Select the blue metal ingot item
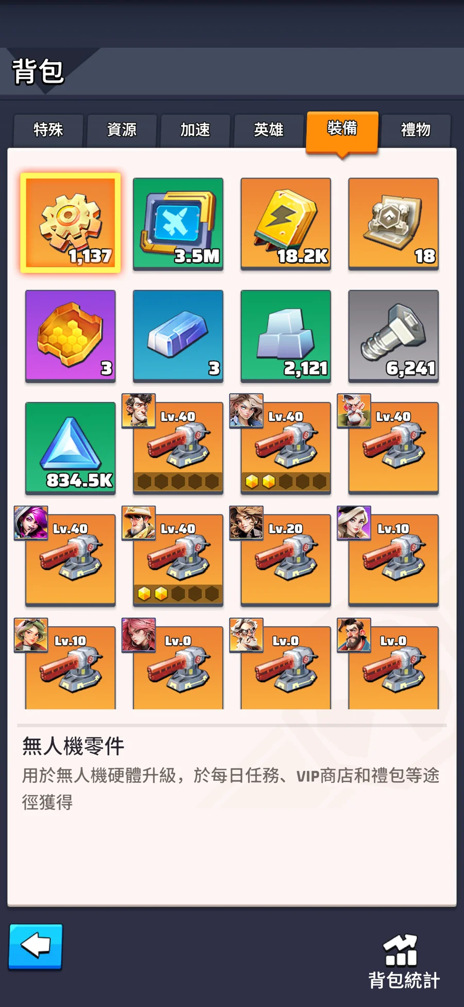The image size is (464, 1007). 178,336
